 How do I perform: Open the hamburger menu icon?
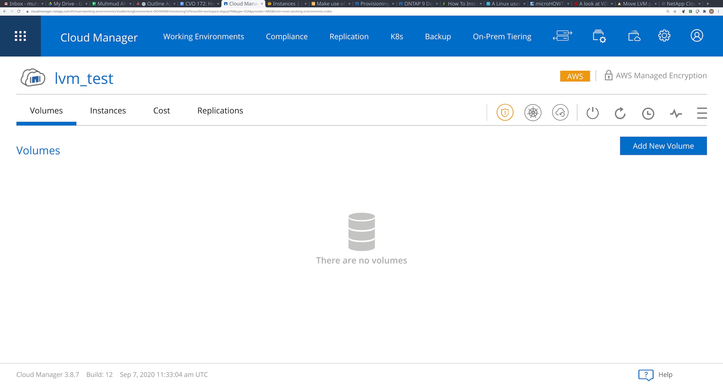[702, 113]
